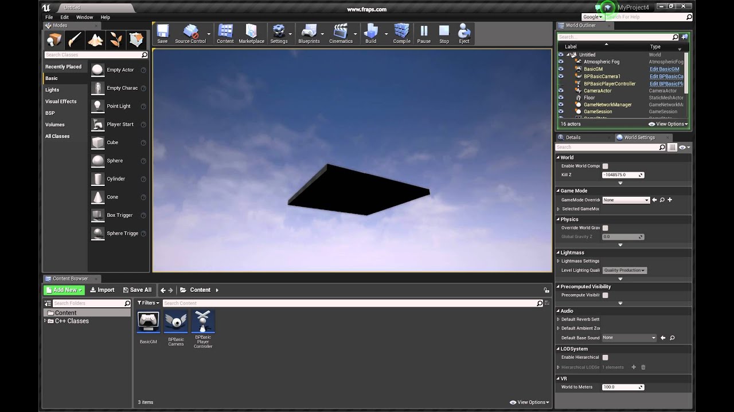Stop the play session
The image size is (734, 412).
[x=444, y=34]
